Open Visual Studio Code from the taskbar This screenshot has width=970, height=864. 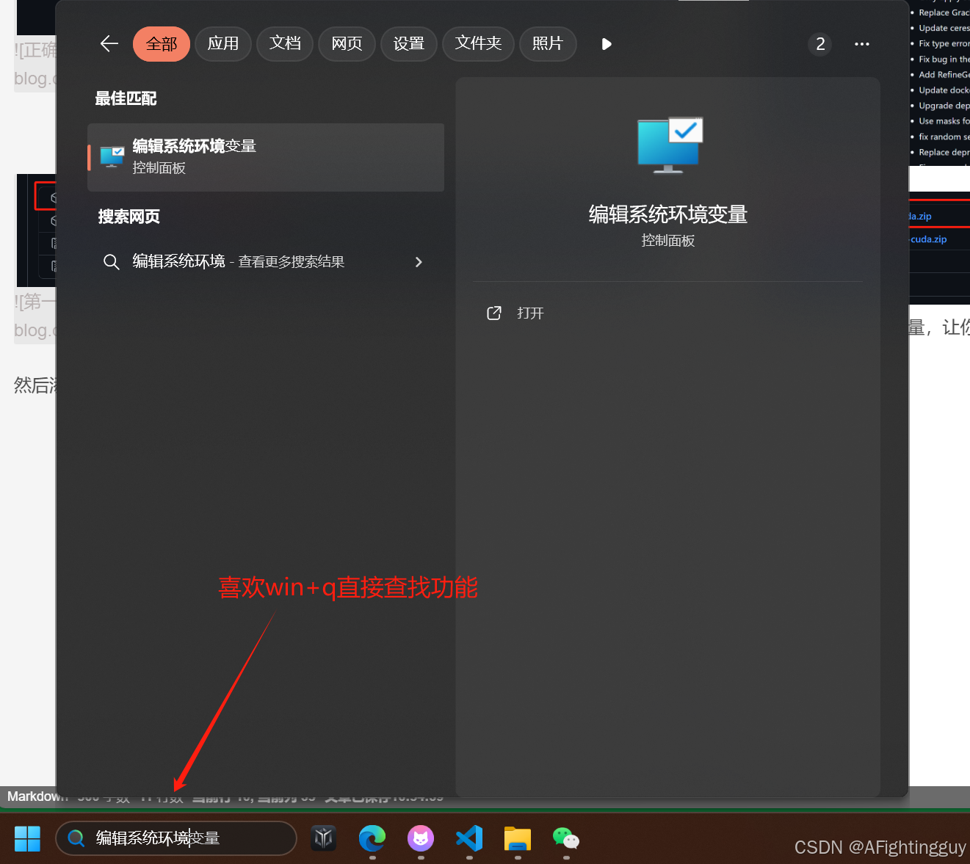(x=469, y=839)
